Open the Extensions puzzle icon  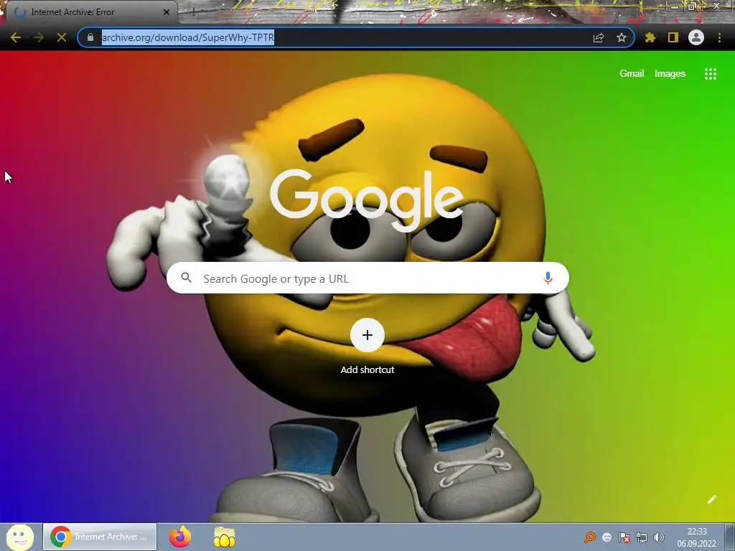pos(650,37)
